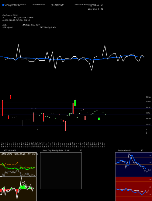The image size is (152, 201).
Task: Open the blue Stochastics mini chart
Action: [133, 164]
